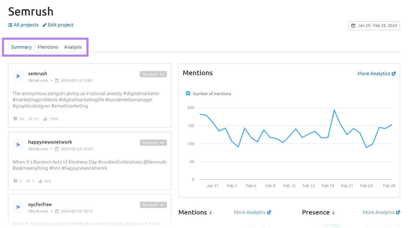Click the play icon on the happynewsnetwork post
This screenshot has width=409, height=228.
18,144
